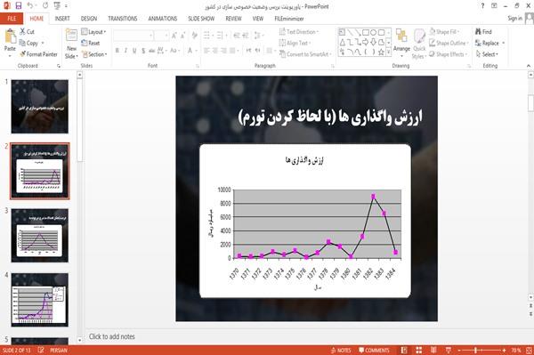
Task: Click the Redo icon in quick access toolbar
Action: coord(45,6)
